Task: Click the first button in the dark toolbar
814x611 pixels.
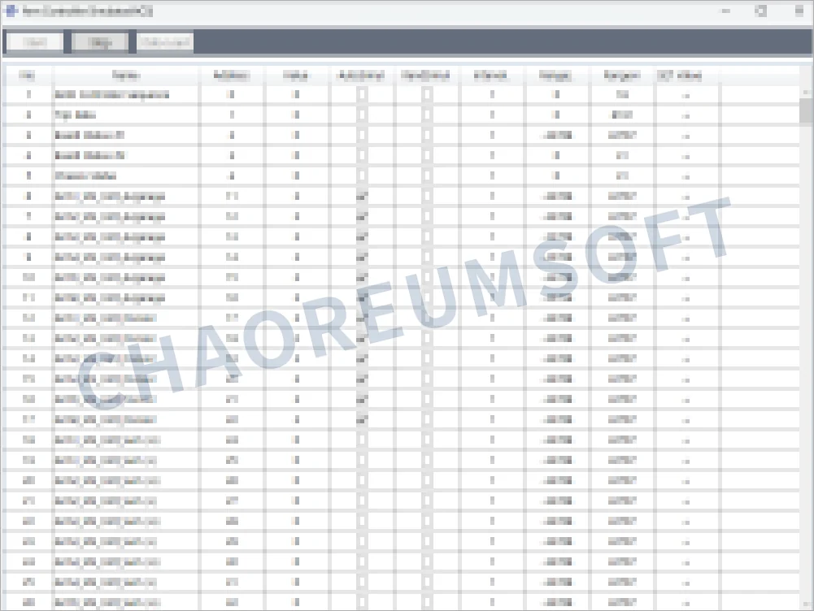Action: pyautogui.click(x=34, y=42)
